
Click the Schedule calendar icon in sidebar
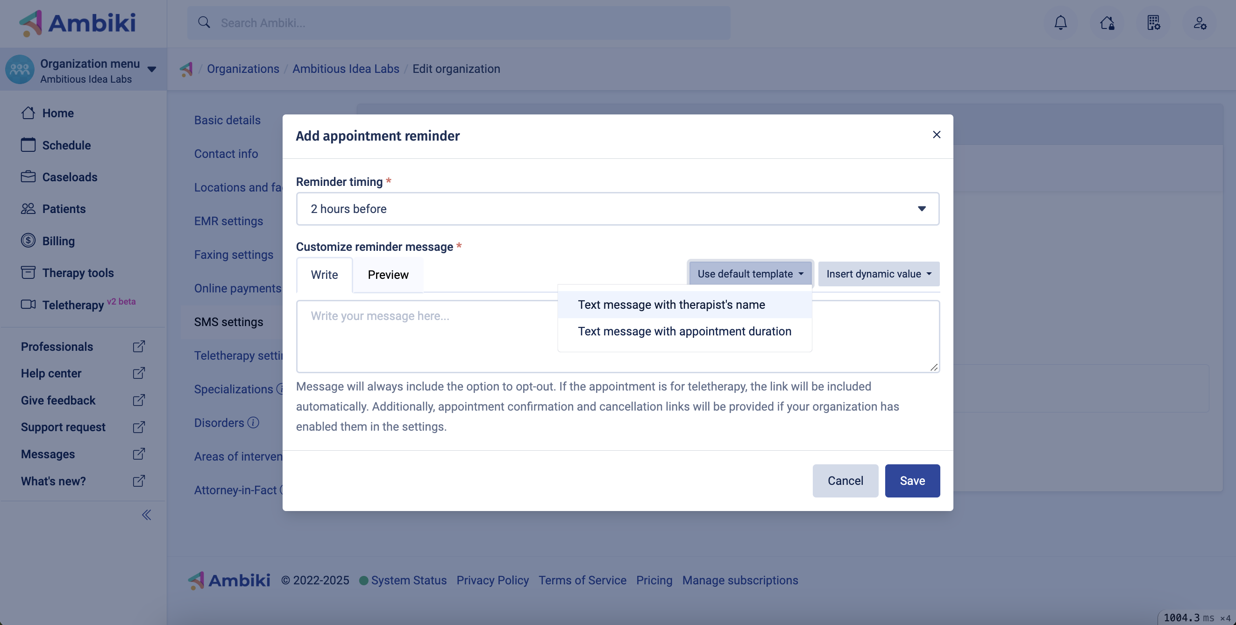(x=28, y=145)
